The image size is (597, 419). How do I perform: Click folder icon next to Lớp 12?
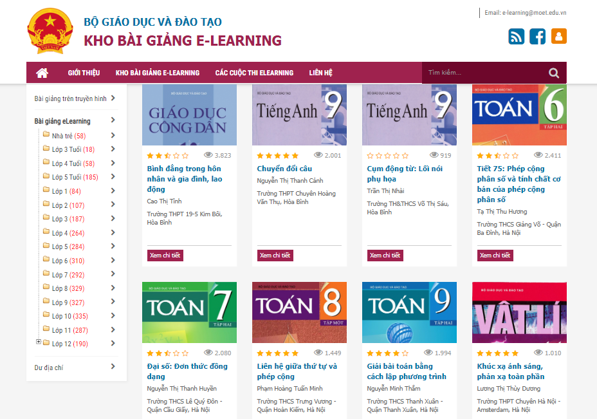point(46,342)
